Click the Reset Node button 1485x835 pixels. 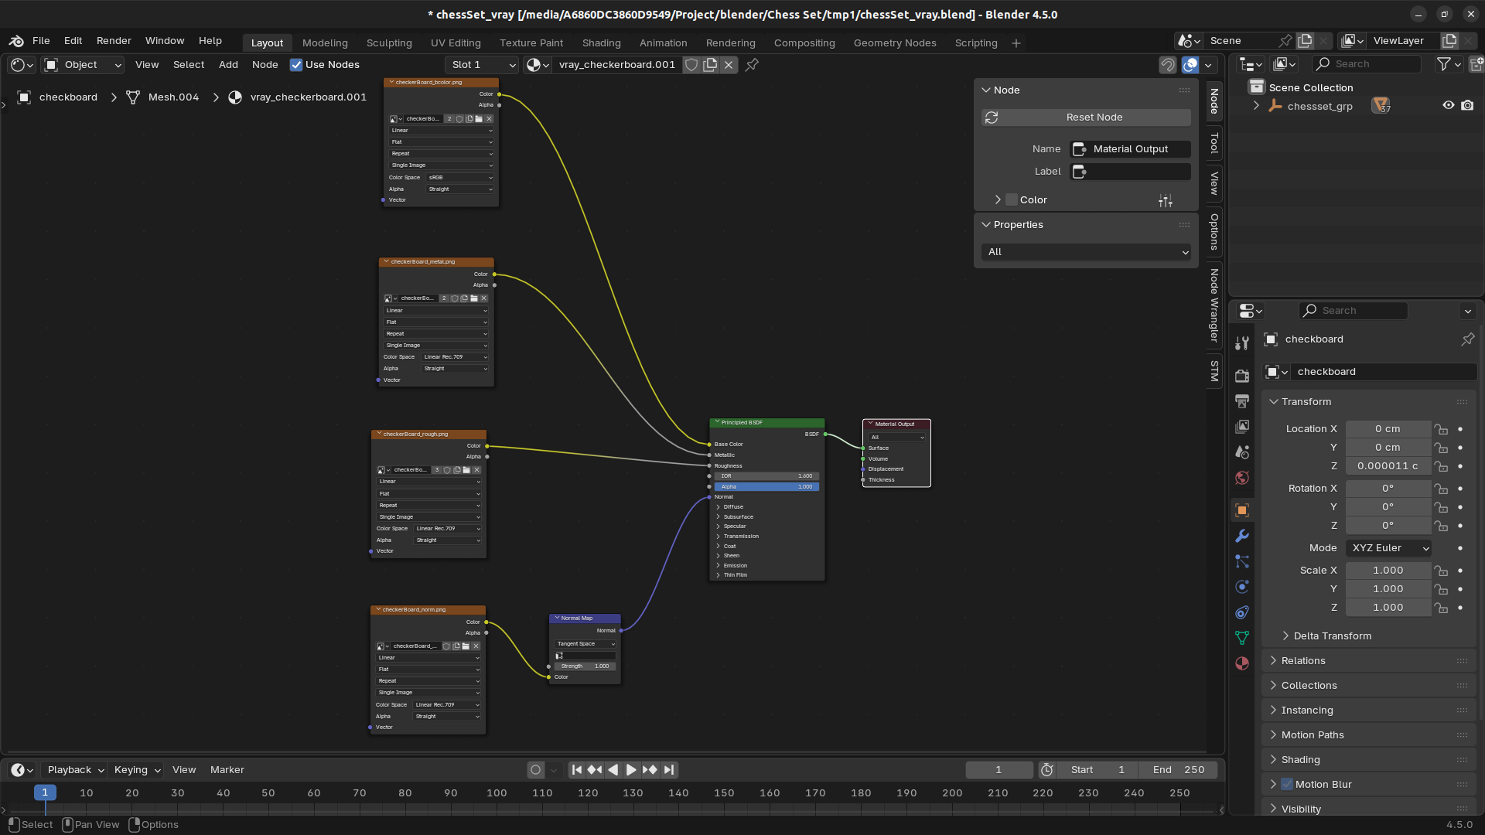(1086, 118)
